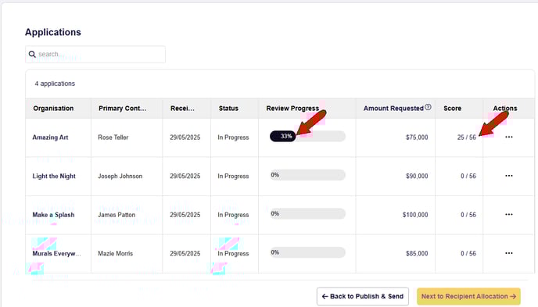Open the Amazing Art row actions menu
Viewport: 538px width, 307px height.
[x=509, y=137]
